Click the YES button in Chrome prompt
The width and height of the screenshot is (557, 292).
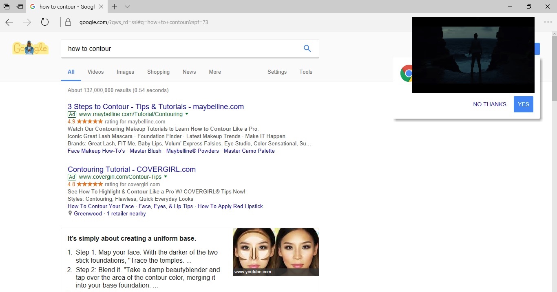pyautogui.click(x=523, y=104)
